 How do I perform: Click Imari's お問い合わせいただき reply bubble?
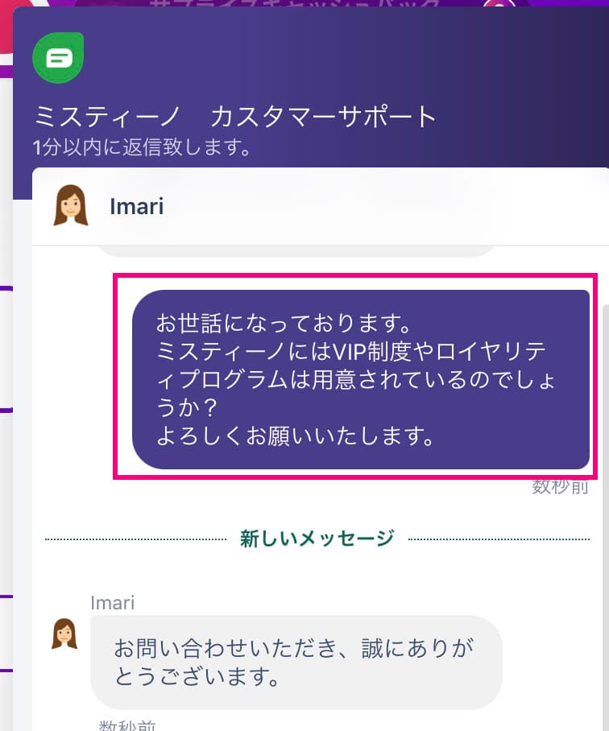point(296,662)
